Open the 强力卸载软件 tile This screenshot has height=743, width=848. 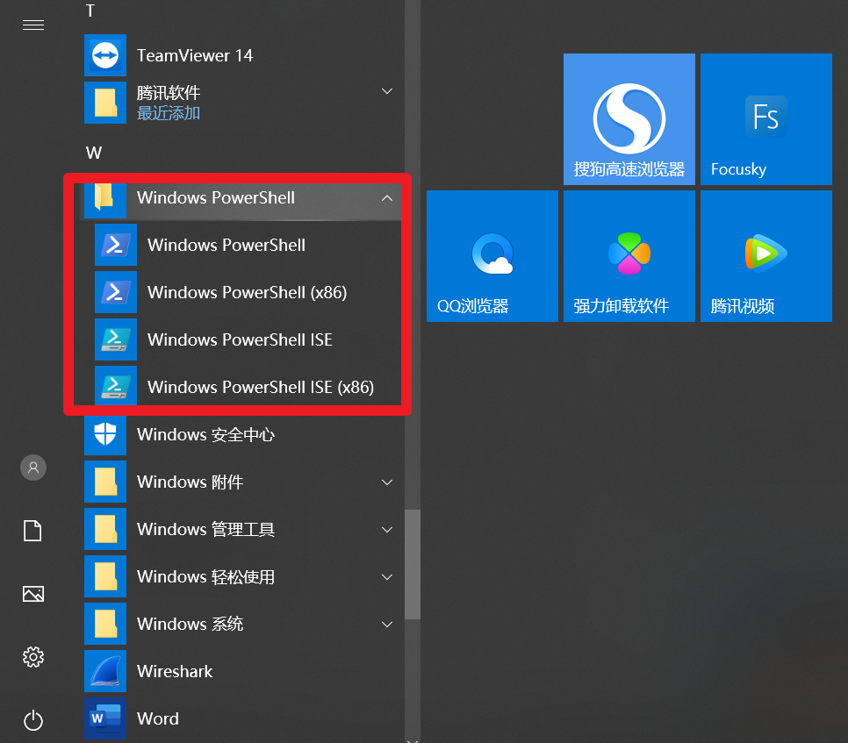[x=629, y=256]
